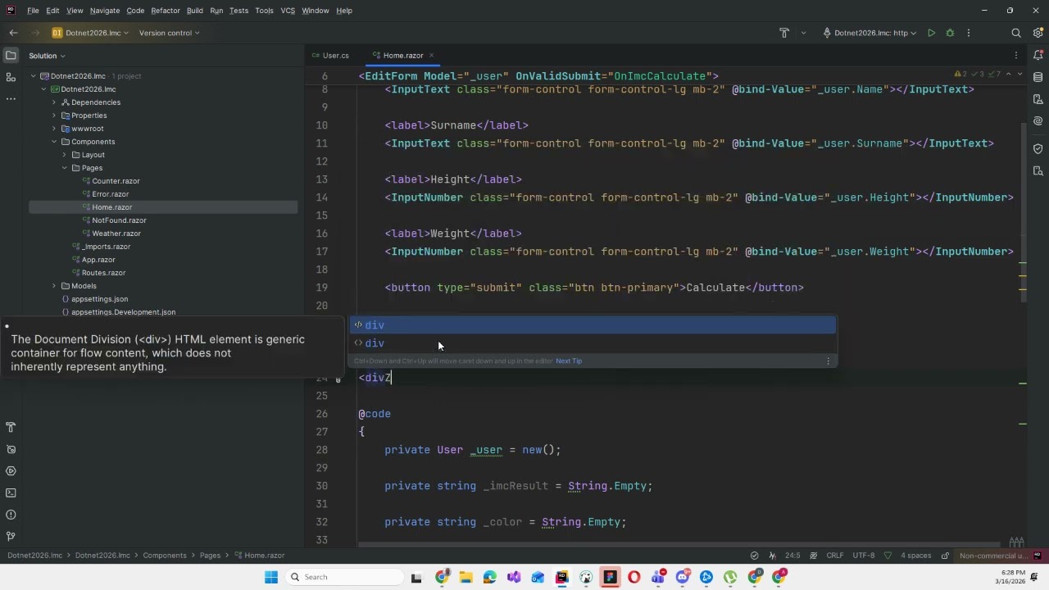Screen dimensions: 1049x590
Task: Open the Solution explorer tool window icon
Action: (x=11, y=56)
